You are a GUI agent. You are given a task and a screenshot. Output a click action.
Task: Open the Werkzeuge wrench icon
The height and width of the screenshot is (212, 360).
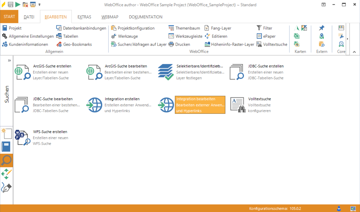(x=114, y=36)
